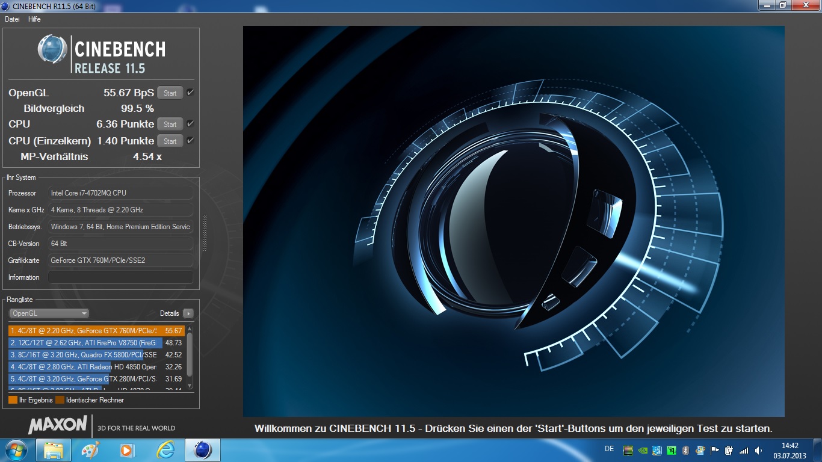Click the battery power plug icon

tap(729, 450)
